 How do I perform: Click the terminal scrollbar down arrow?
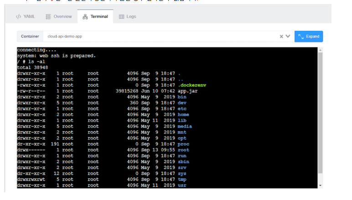point(321,185)
